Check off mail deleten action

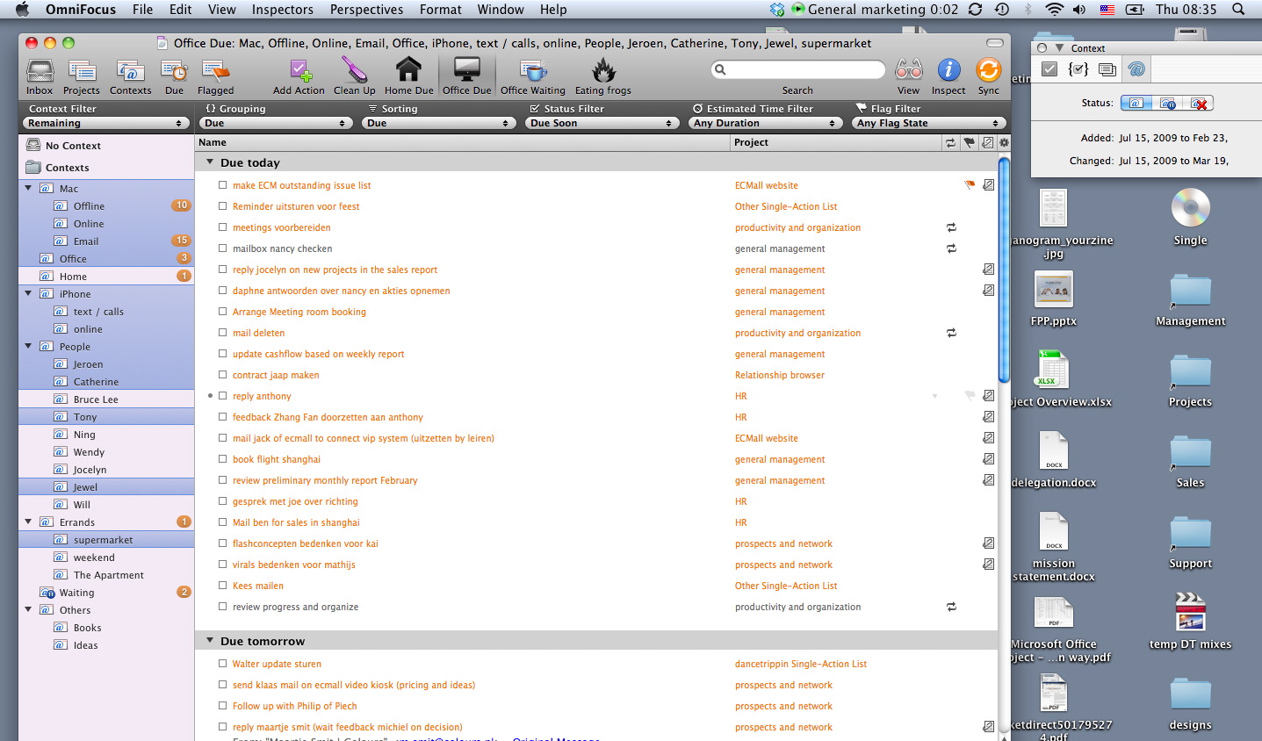point(223,333)
